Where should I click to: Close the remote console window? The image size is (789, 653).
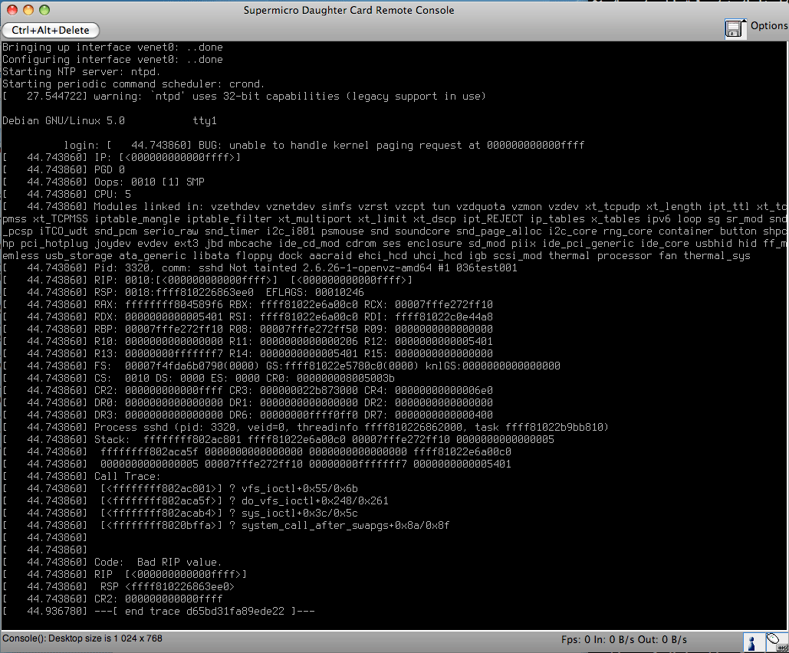pyautogui.click(x=12, y=10)
